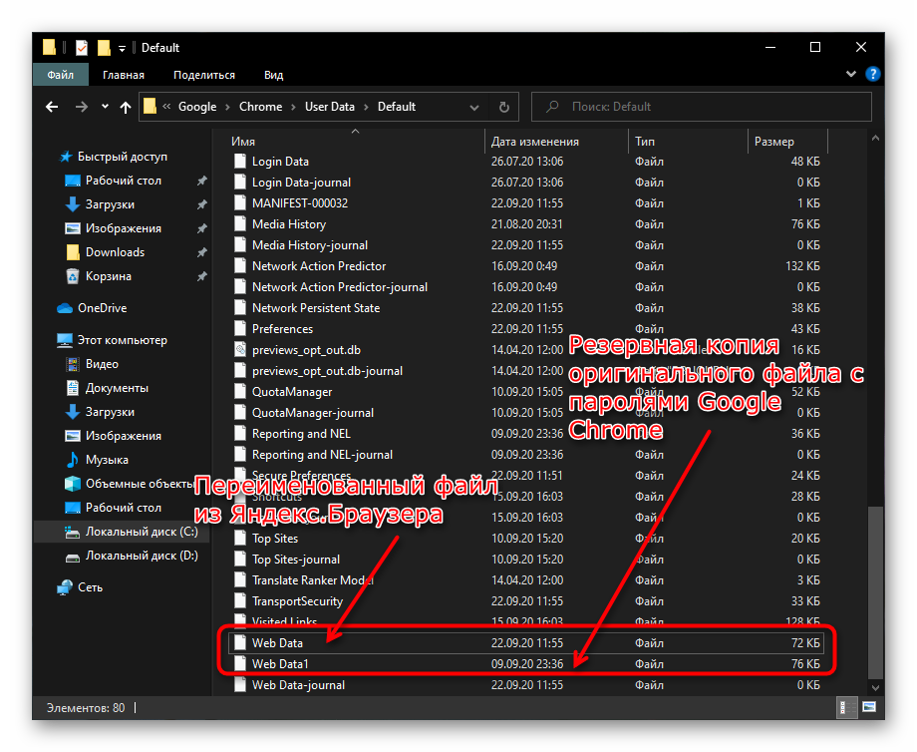Image resolution: width=917 pixels, height=752 pixels.
Task: Click the Up one level arrow
Action: point(126,107)
